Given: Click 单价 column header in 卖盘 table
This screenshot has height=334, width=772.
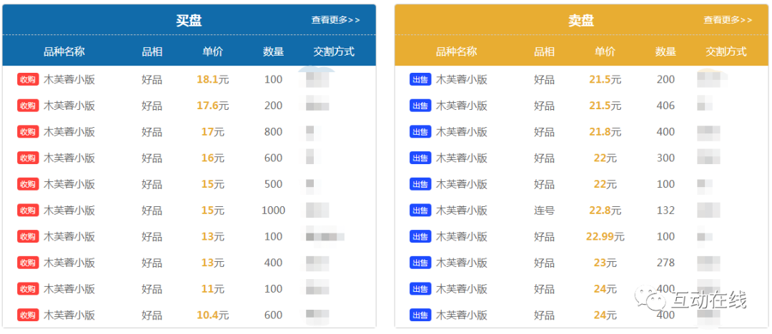Looking at the screenshot, I should [x=605, y=51].
